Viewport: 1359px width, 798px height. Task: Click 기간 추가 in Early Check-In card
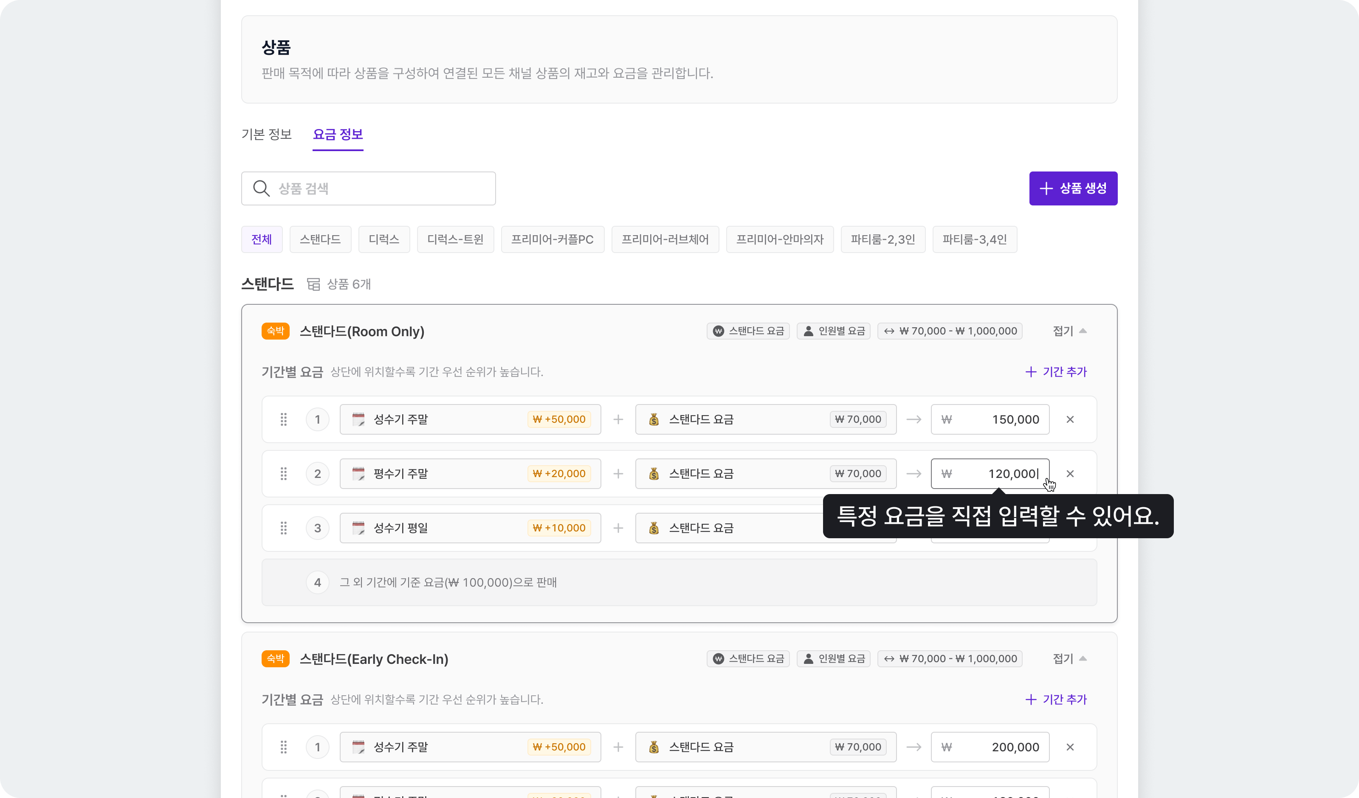point(1056,700)
